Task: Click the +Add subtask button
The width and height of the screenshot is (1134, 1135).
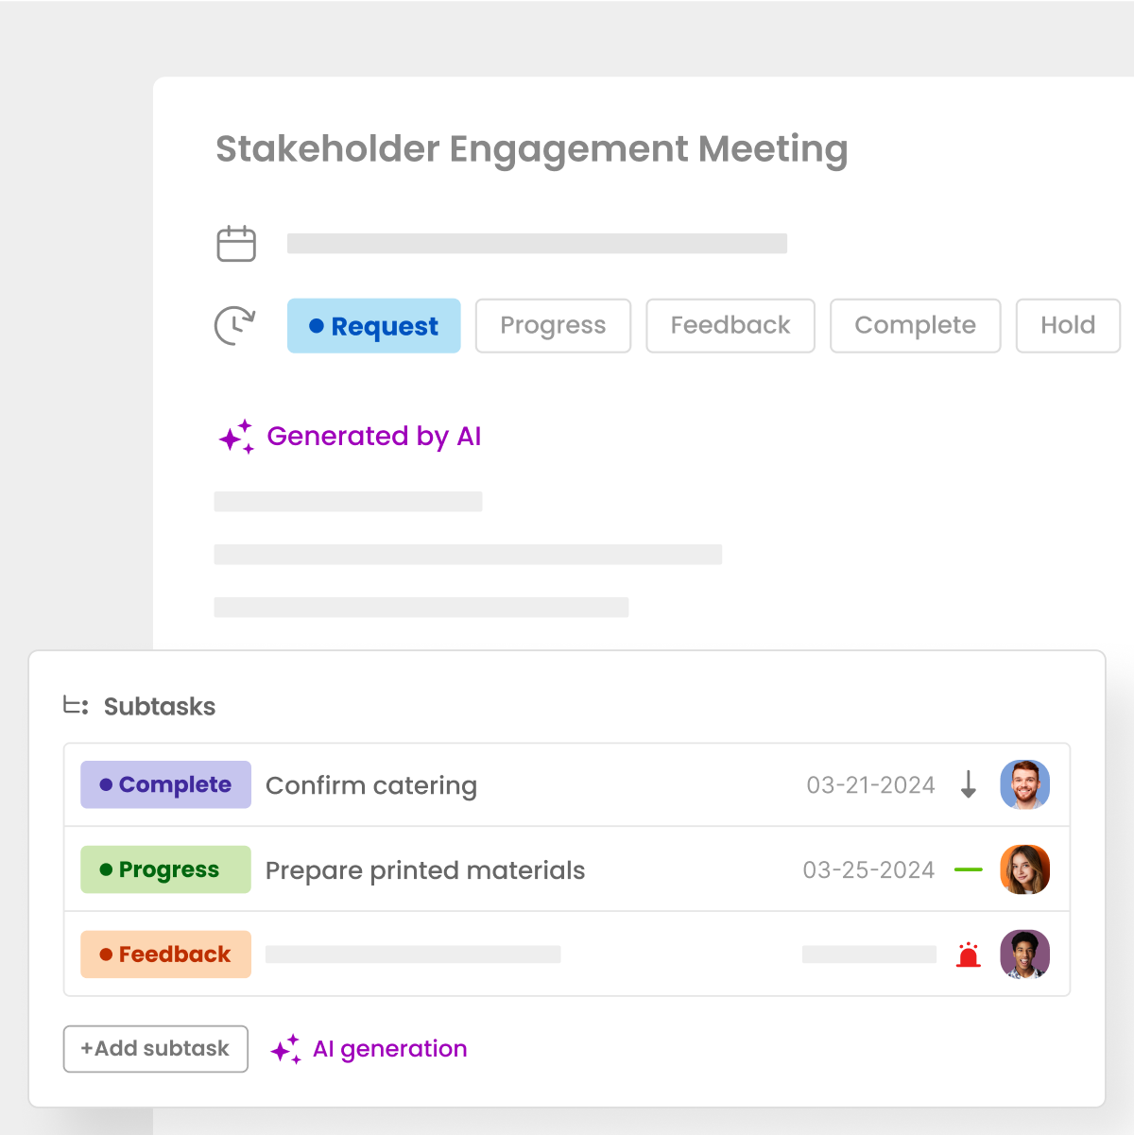Action: [155, 1048]
